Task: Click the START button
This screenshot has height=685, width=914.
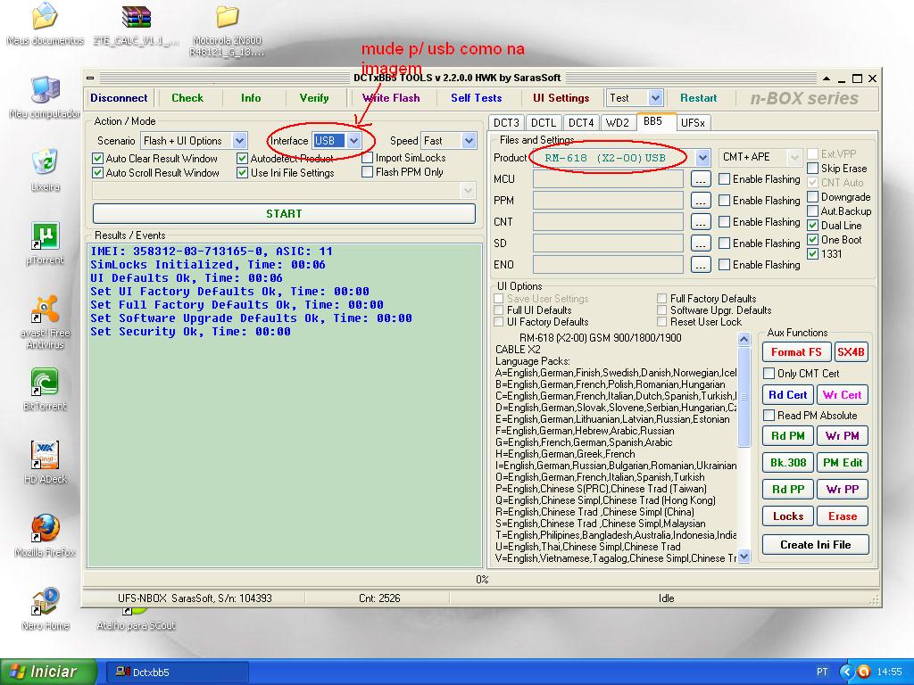Action: tap(284, 214)
